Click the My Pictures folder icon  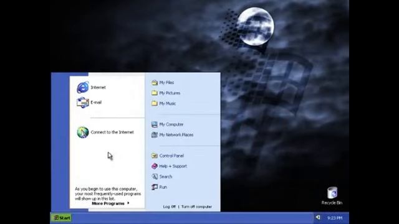pos(155,93)
